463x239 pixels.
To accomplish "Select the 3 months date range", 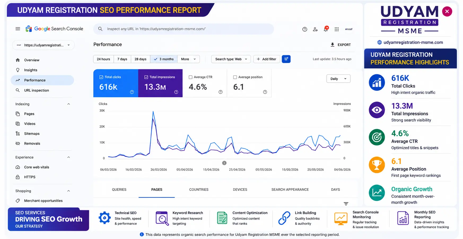I will coord(164,59).
